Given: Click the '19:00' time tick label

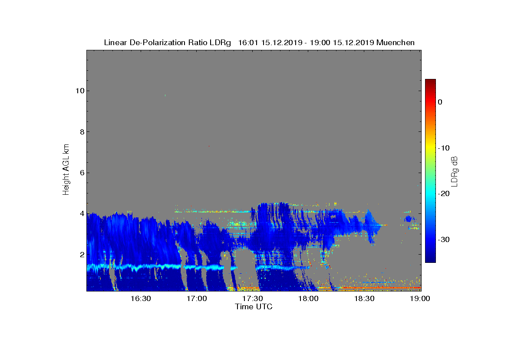Looking at the screenshot, I should point(420,298).
